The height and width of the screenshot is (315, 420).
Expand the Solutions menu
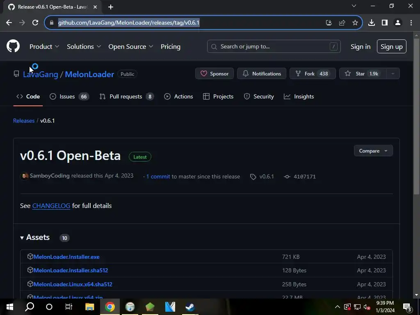point(84,46)
